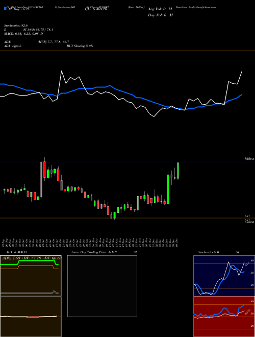Click the lowest red candle near 6.11 line
Screen dimensions: 255x337
111,216
